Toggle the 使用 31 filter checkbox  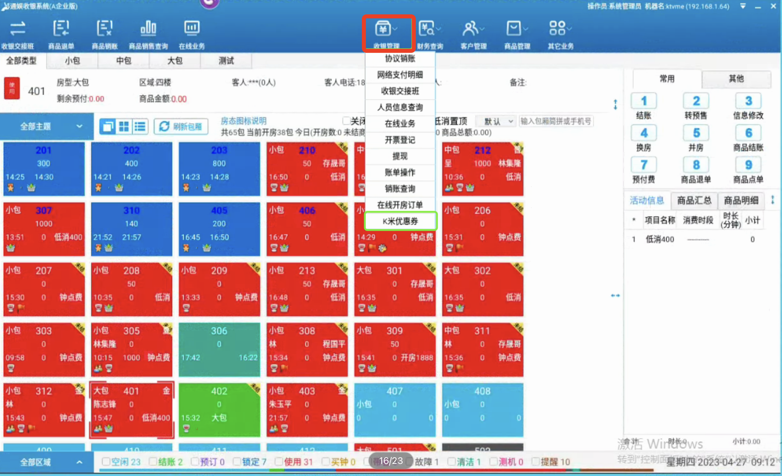click(x=279, y=462)
